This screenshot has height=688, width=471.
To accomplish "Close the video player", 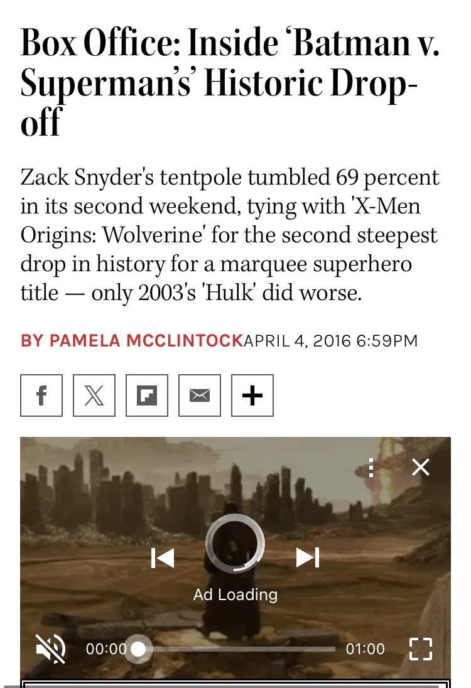I will point(421,467).
